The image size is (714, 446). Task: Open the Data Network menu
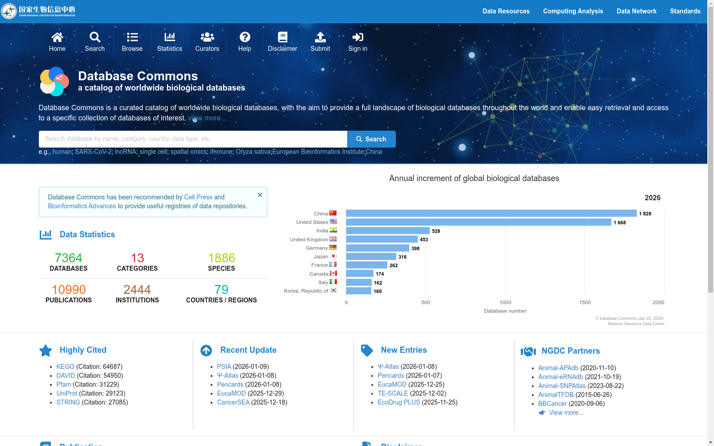pyautogui.click(x=636, y=11)
